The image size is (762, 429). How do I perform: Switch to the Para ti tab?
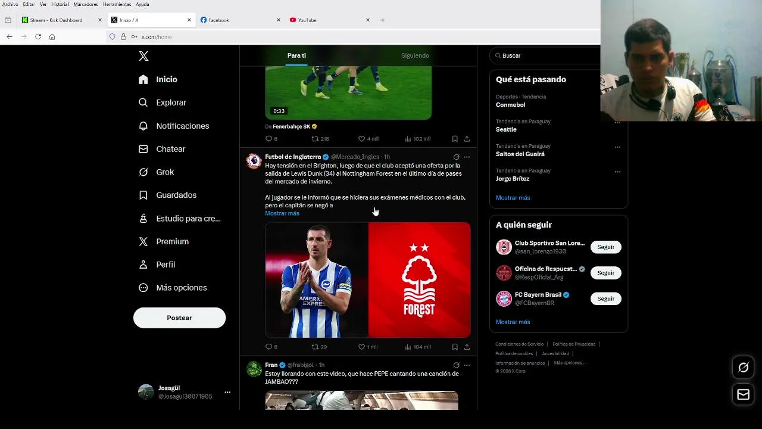click(x=296, y=55)
